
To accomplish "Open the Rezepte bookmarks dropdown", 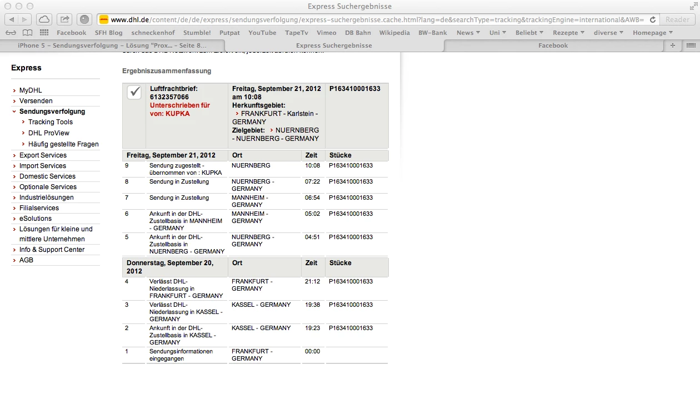I will [x=568, y=33].
